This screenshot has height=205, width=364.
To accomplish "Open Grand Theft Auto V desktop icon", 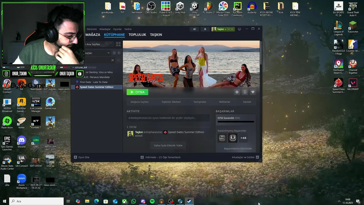I will (353, 9).
